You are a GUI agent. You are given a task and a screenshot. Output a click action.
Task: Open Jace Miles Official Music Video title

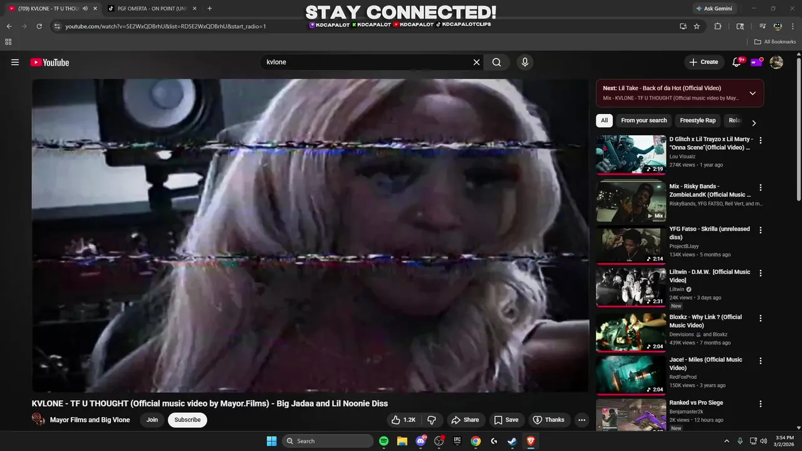pos(706,363)
